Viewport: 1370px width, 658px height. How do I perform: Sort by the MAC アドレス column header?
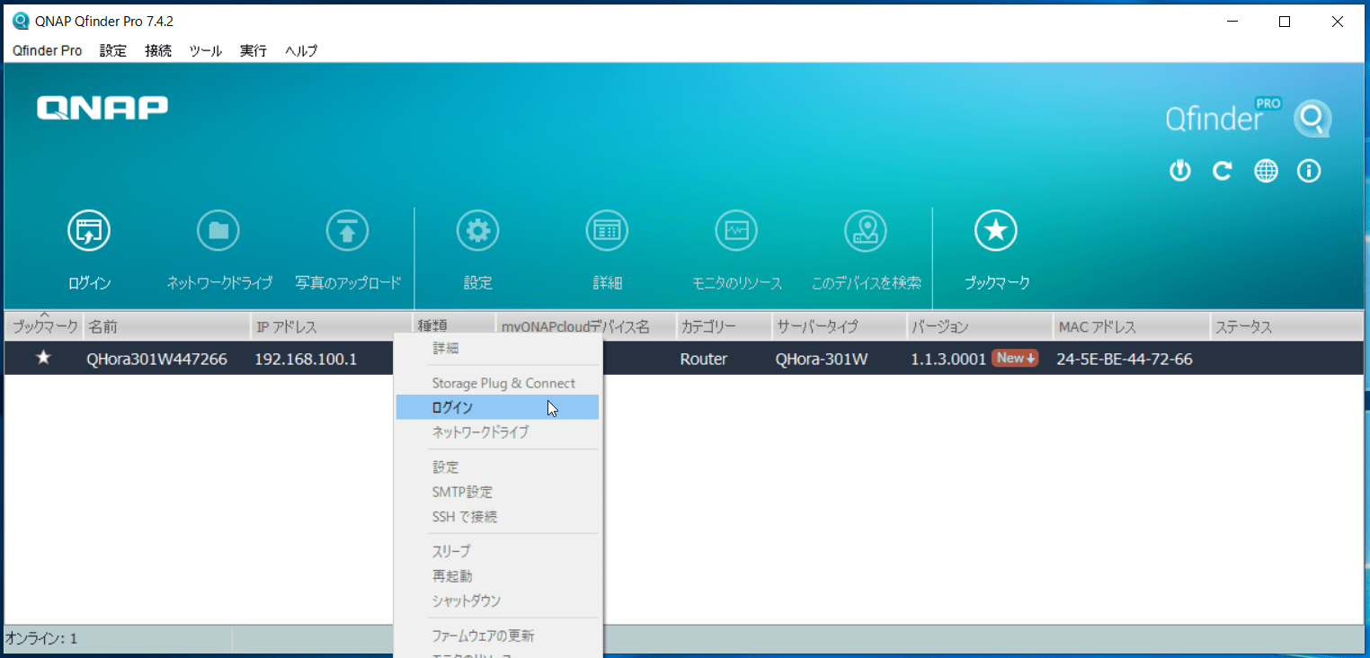point(1131,327)
